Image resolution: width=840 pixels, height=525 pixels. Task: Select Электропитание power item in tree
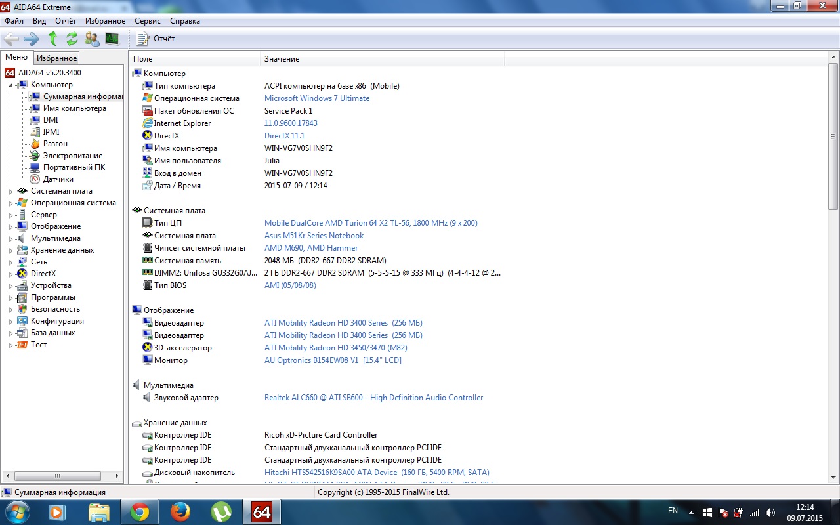[72, 156]
